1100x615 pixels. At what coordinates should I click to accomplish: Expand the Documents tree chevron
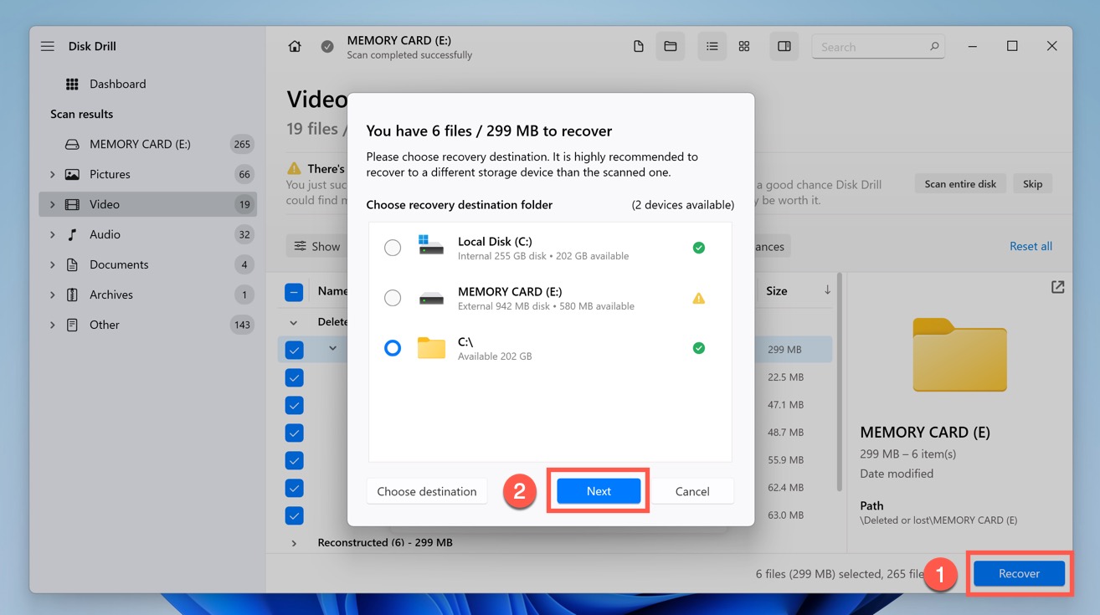tap(52, 264)
